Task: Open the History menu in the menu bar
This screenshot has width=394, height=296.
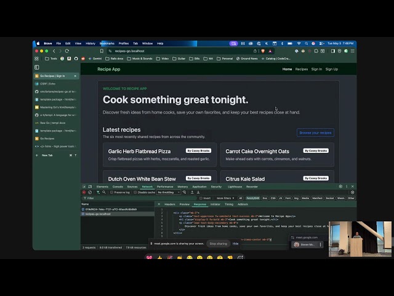Action: [x=90, y=44]
